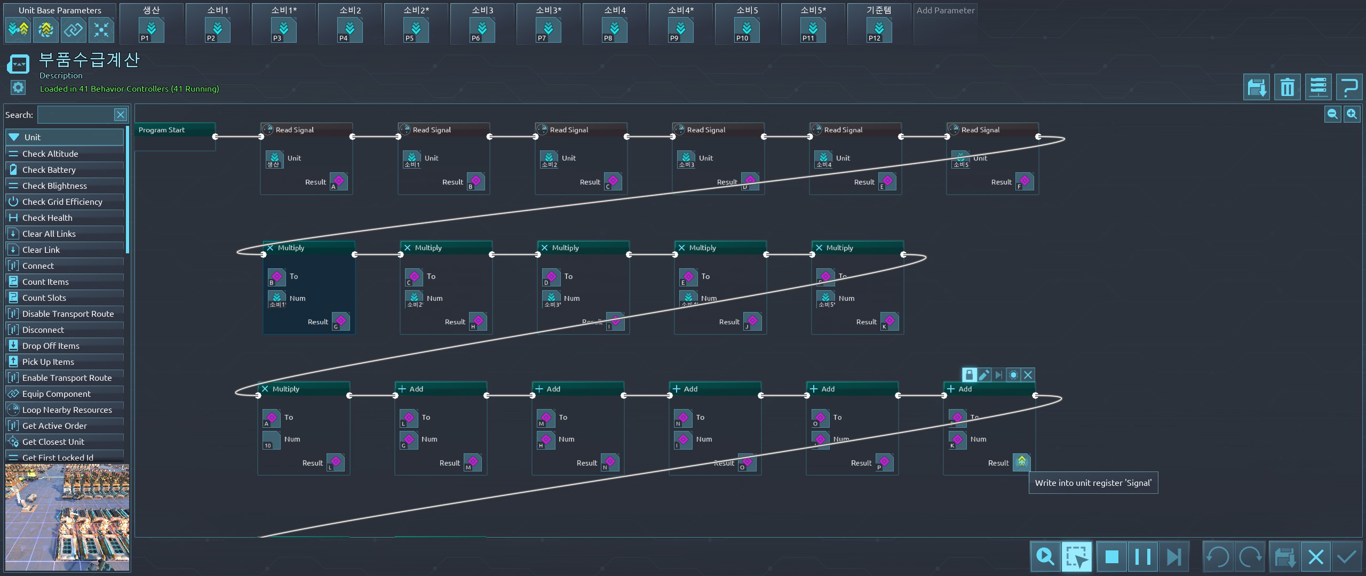Toggle the breakpoint circle icon above Add node
The image size is (1366, 576).
click(1013, 375)
